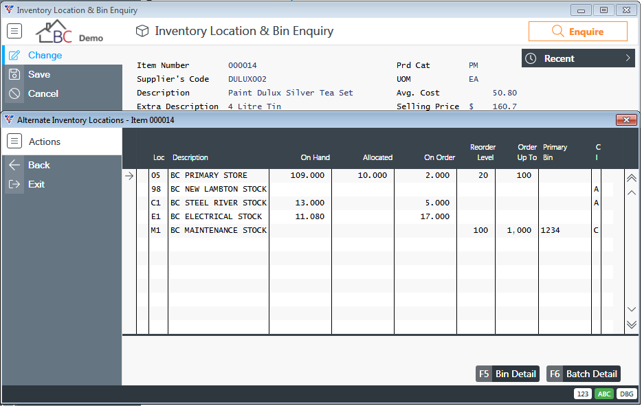Image resolution: width=642 pixels, height=406 pixels.
Task: Click Avg. Cost value 50.80
Action: click(x=505, y=93)
